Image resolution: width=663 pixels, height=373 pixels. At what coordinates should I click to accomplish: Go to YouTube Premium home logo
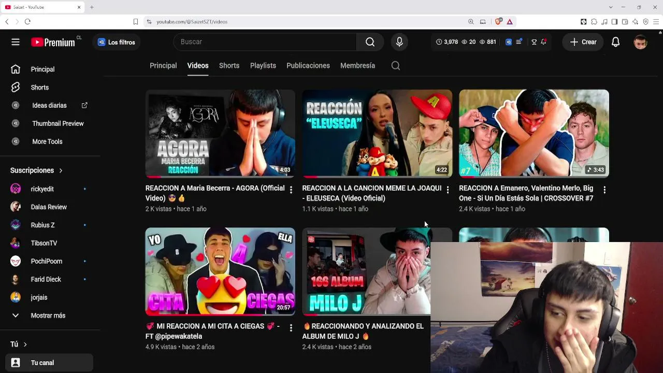coord(53,42)
